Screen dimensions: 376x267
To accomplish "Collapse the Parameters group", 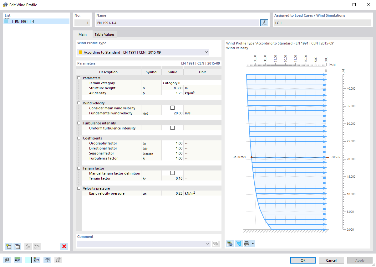I will 79,78.
